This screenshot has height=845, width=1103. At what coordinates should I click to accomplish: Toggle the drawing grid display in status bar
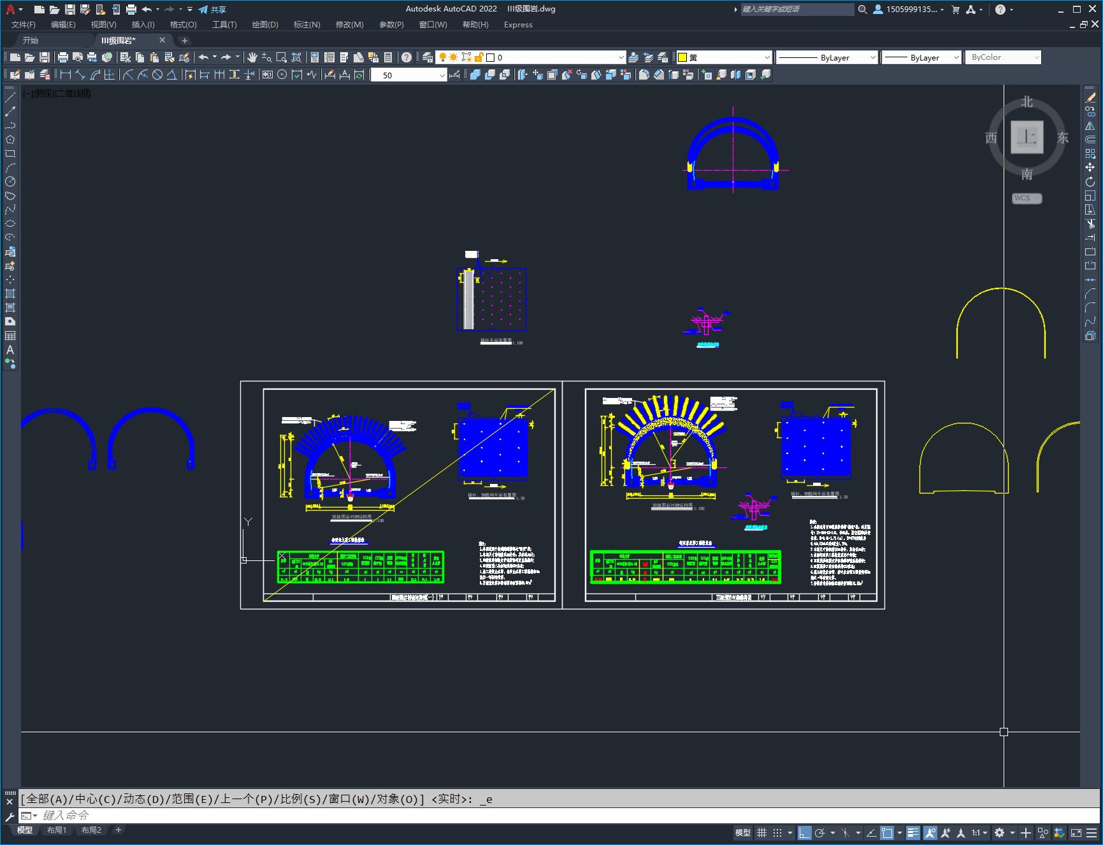click(x=761, y=832)
